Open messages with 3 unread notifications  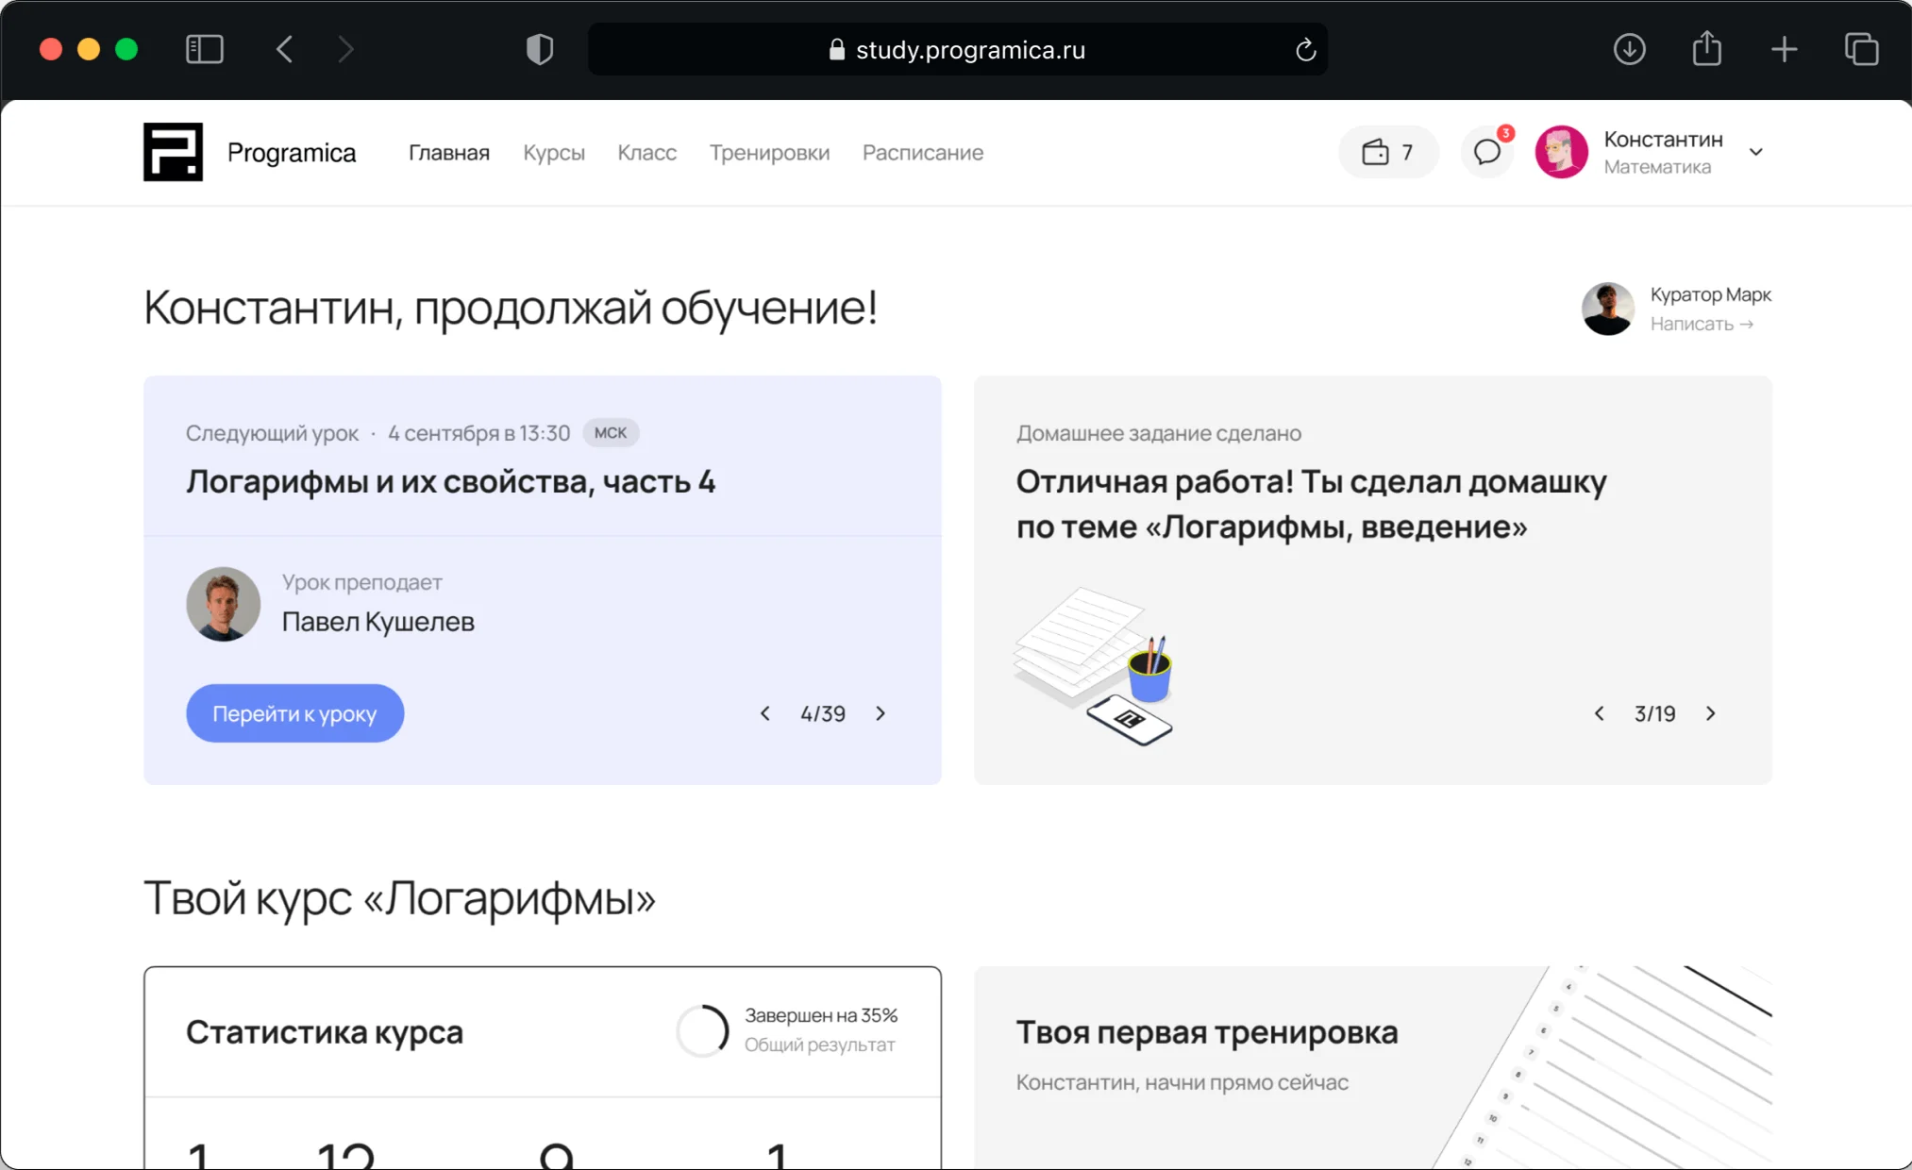pos(1486,152)
